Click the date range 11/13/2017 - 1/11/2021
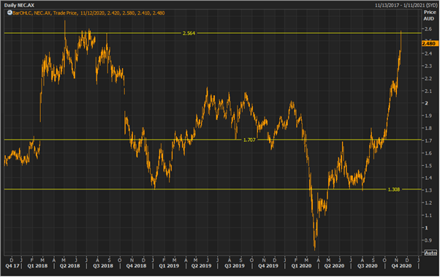The height and width of the screenshot is (277, 440). [x=406, y=5]
